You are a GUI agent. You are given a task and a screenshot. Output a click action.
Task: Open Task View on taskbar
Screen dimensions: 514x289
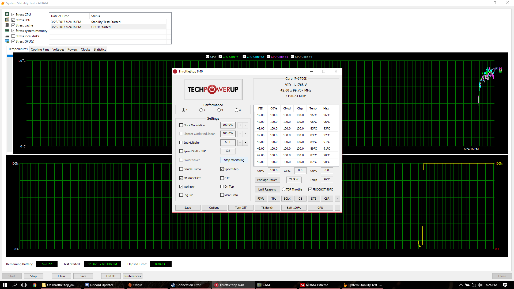[x=24, y=285]
